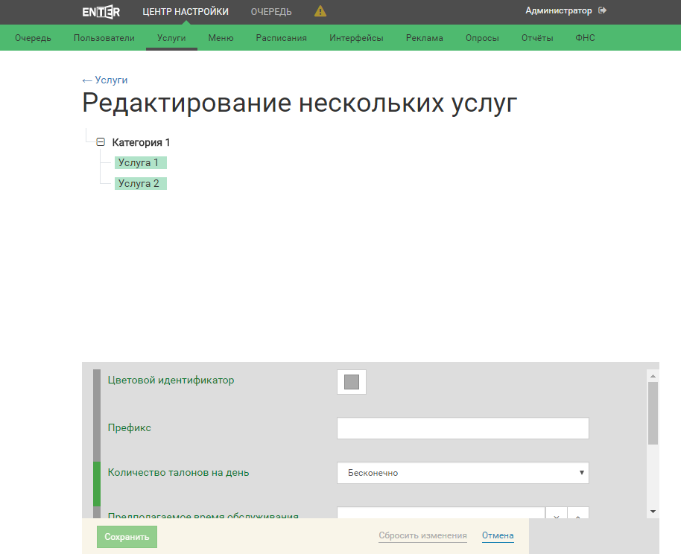The width and height of the screenshot is (681, 554).
Task: Increase Предполагаемое время обслуживания using up arrow
Action: 578,513
